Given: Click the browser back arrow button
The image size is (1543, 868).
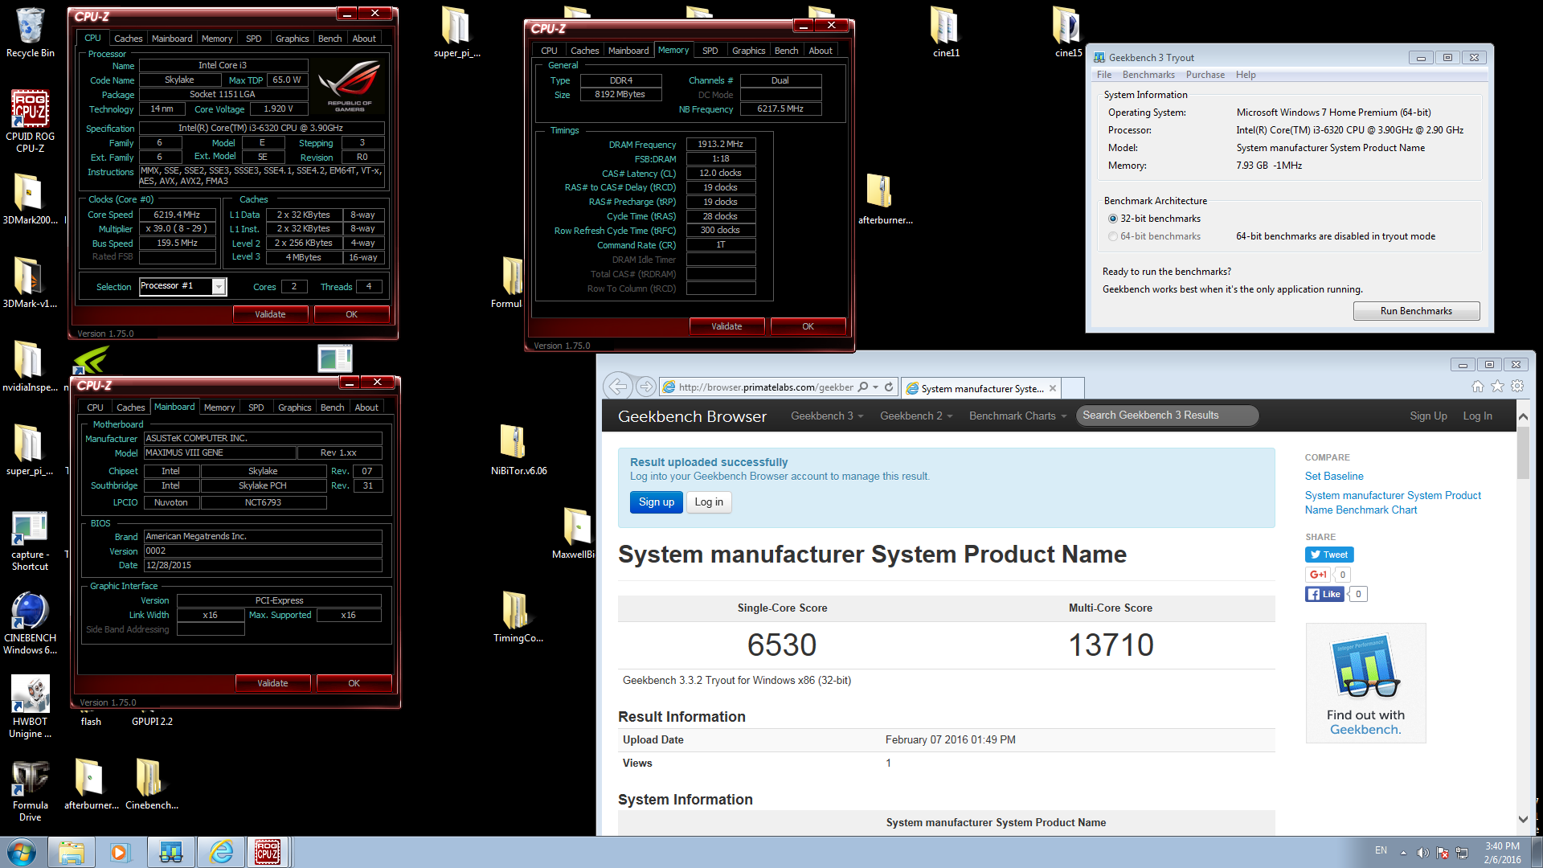Looking at the screenshot, I should 617,387.
